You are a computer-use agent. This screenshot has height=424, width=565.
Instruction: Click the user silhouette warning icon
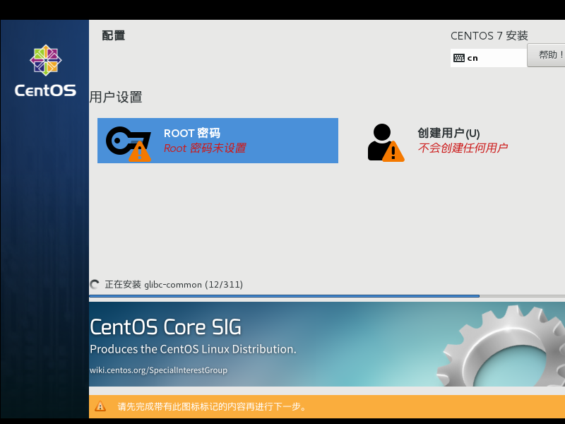[x=386, y=143]
